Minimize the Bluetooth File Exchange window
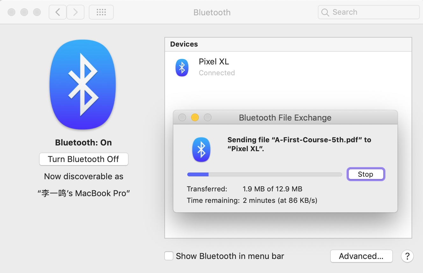This screenshot has width=423, height=273. coord(195,118)
